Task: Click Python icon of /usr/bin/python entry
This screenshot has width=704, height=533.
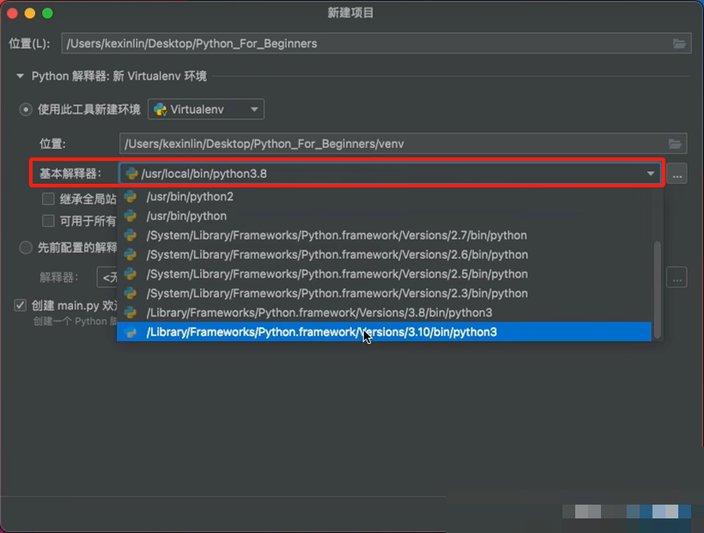Action: coord(130,216)
